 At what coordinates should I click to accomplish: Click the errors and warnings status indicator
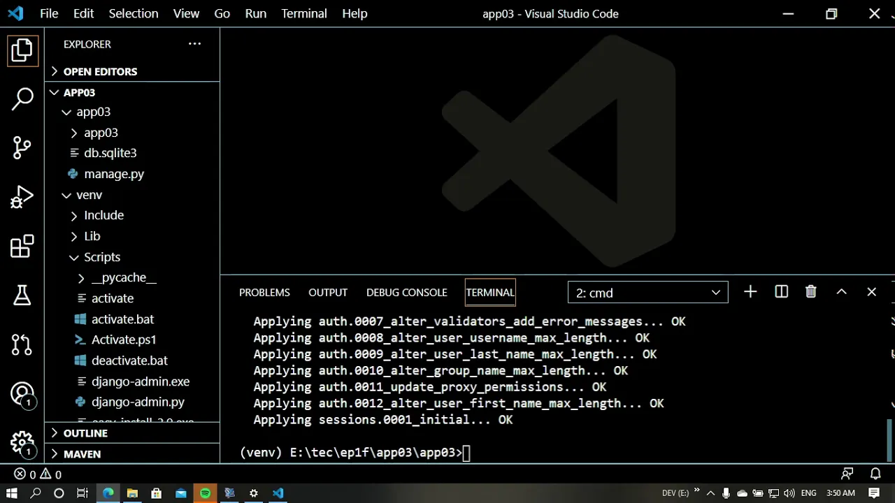[x=38, y=474]
